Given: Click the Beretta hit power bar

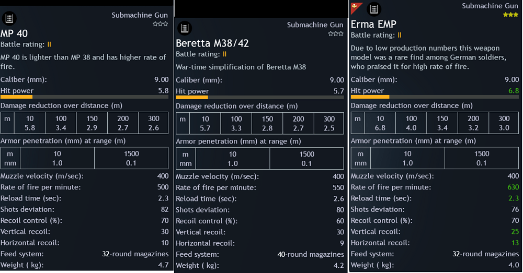Looking at the screenshot, I should (x=260, y=97).
